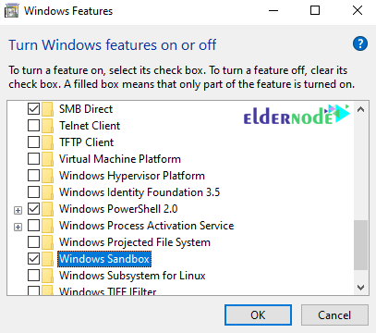Click the folder icon next to SMB Direct
This screenshot has height=333, width=376.
(x=47, y=109)
